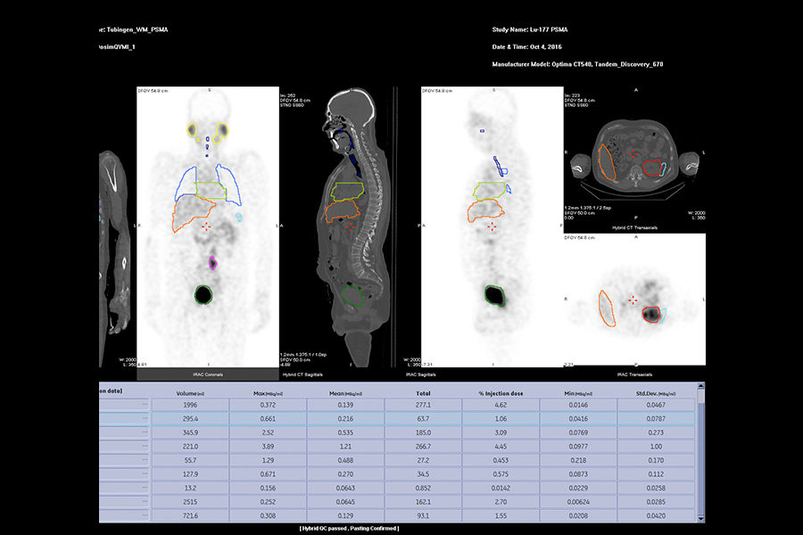Open row options for the 221.0 volume row
The height and width of the screenshot is (535, 803).
pyautogui.click(x=143, y=447)
